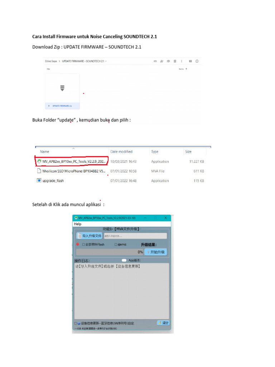Image resolution: width=275 pixels, height=367 pixels.
Task: Click the PC Tools title bar app icon
Action: tap(76, 218)
